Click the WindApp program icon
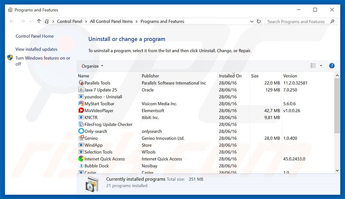Image resolution: width=345 pixels, height=199 pixels. [81, 145]
